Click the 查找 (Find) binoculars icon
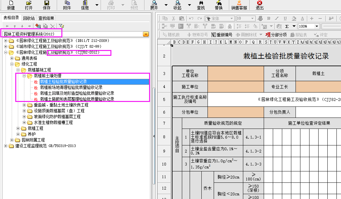The image size is (341, 199). (201, 5)
